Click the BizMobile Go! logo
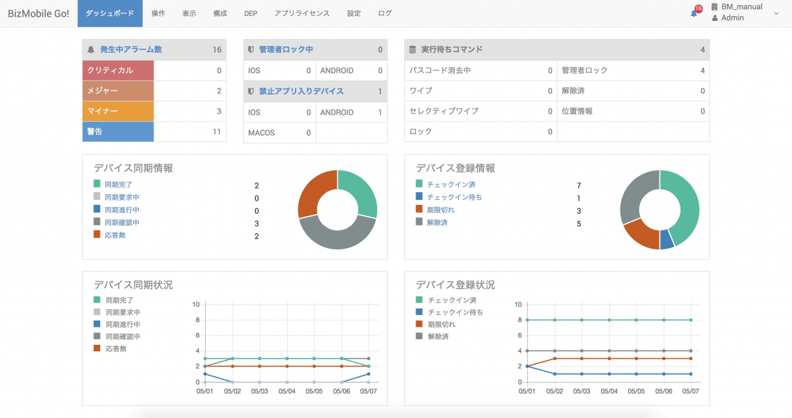 pos(38,14)
